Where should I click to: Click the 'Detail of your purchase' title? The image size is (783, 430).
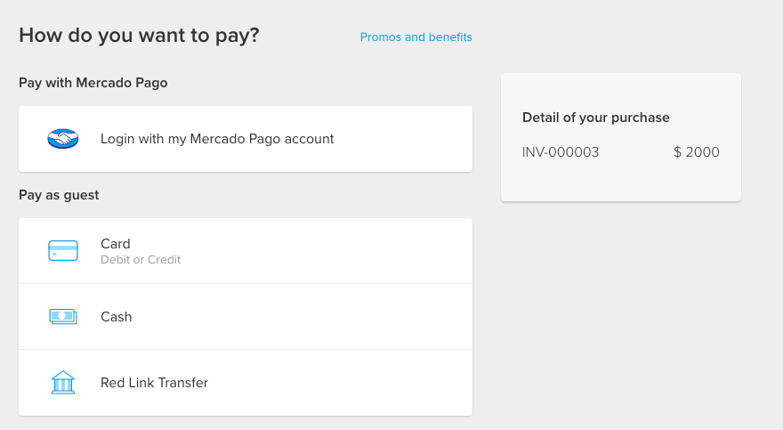(x=595, y=118)
